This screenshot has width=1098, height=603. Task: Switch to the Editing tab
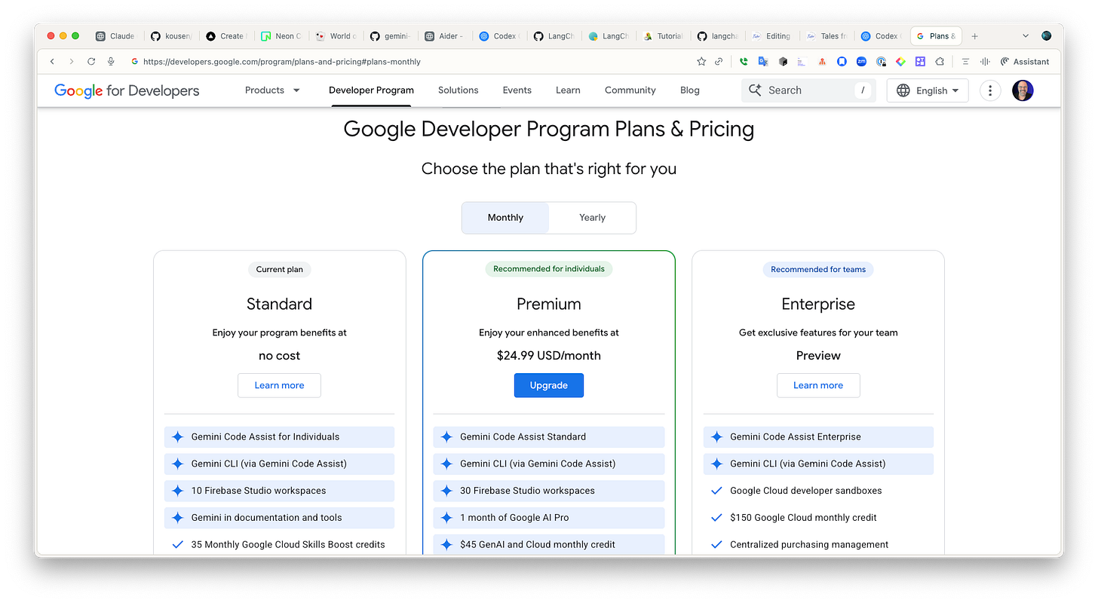tap(771, 36)
